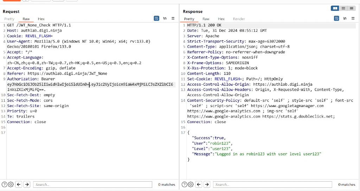Select combined tabbed layout icon
Viewport: 360px width, 191px height.
coord(351,8)
